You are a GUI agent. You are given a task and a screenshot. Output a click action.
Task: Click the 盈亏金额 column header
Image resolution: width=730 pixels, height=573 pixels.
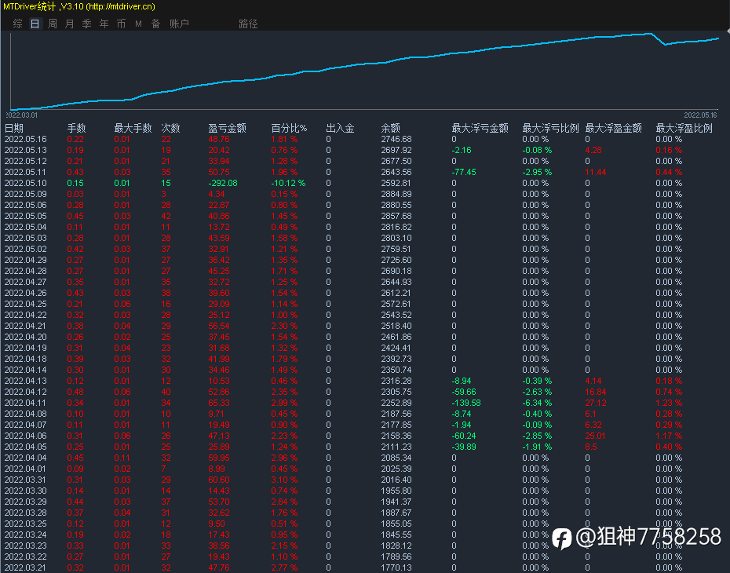tap(227, 128)
